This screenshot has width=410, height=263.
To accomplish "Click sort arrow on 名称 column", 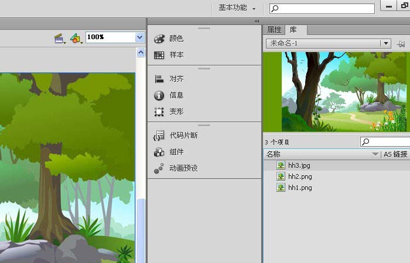I will click(375, 154).
